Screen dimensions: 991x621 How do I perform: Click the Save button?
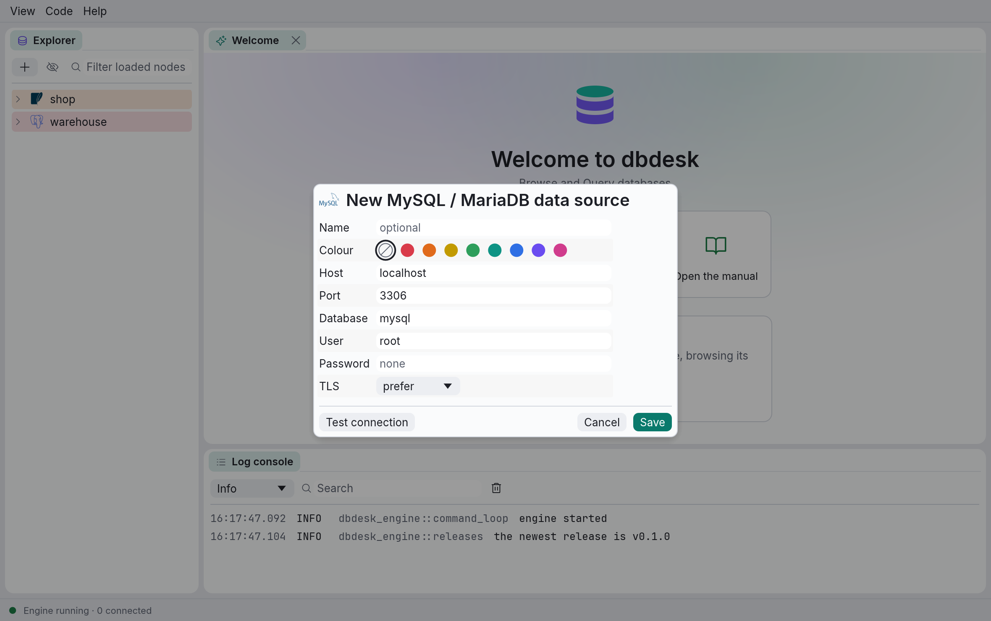tap(653, 422)
